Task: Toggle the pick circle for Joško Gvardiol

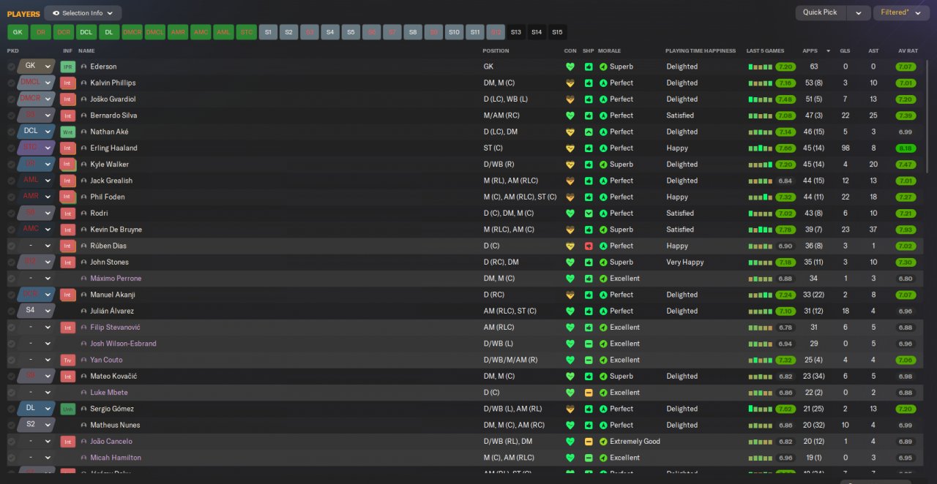Action: tap(11, 99)
